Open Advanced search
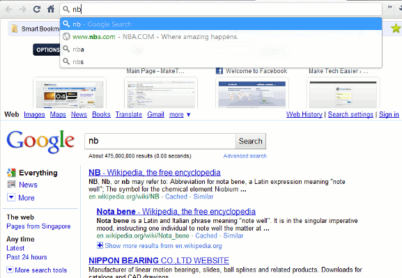Screen dimensions: 402x278 [x=245, y=156]
